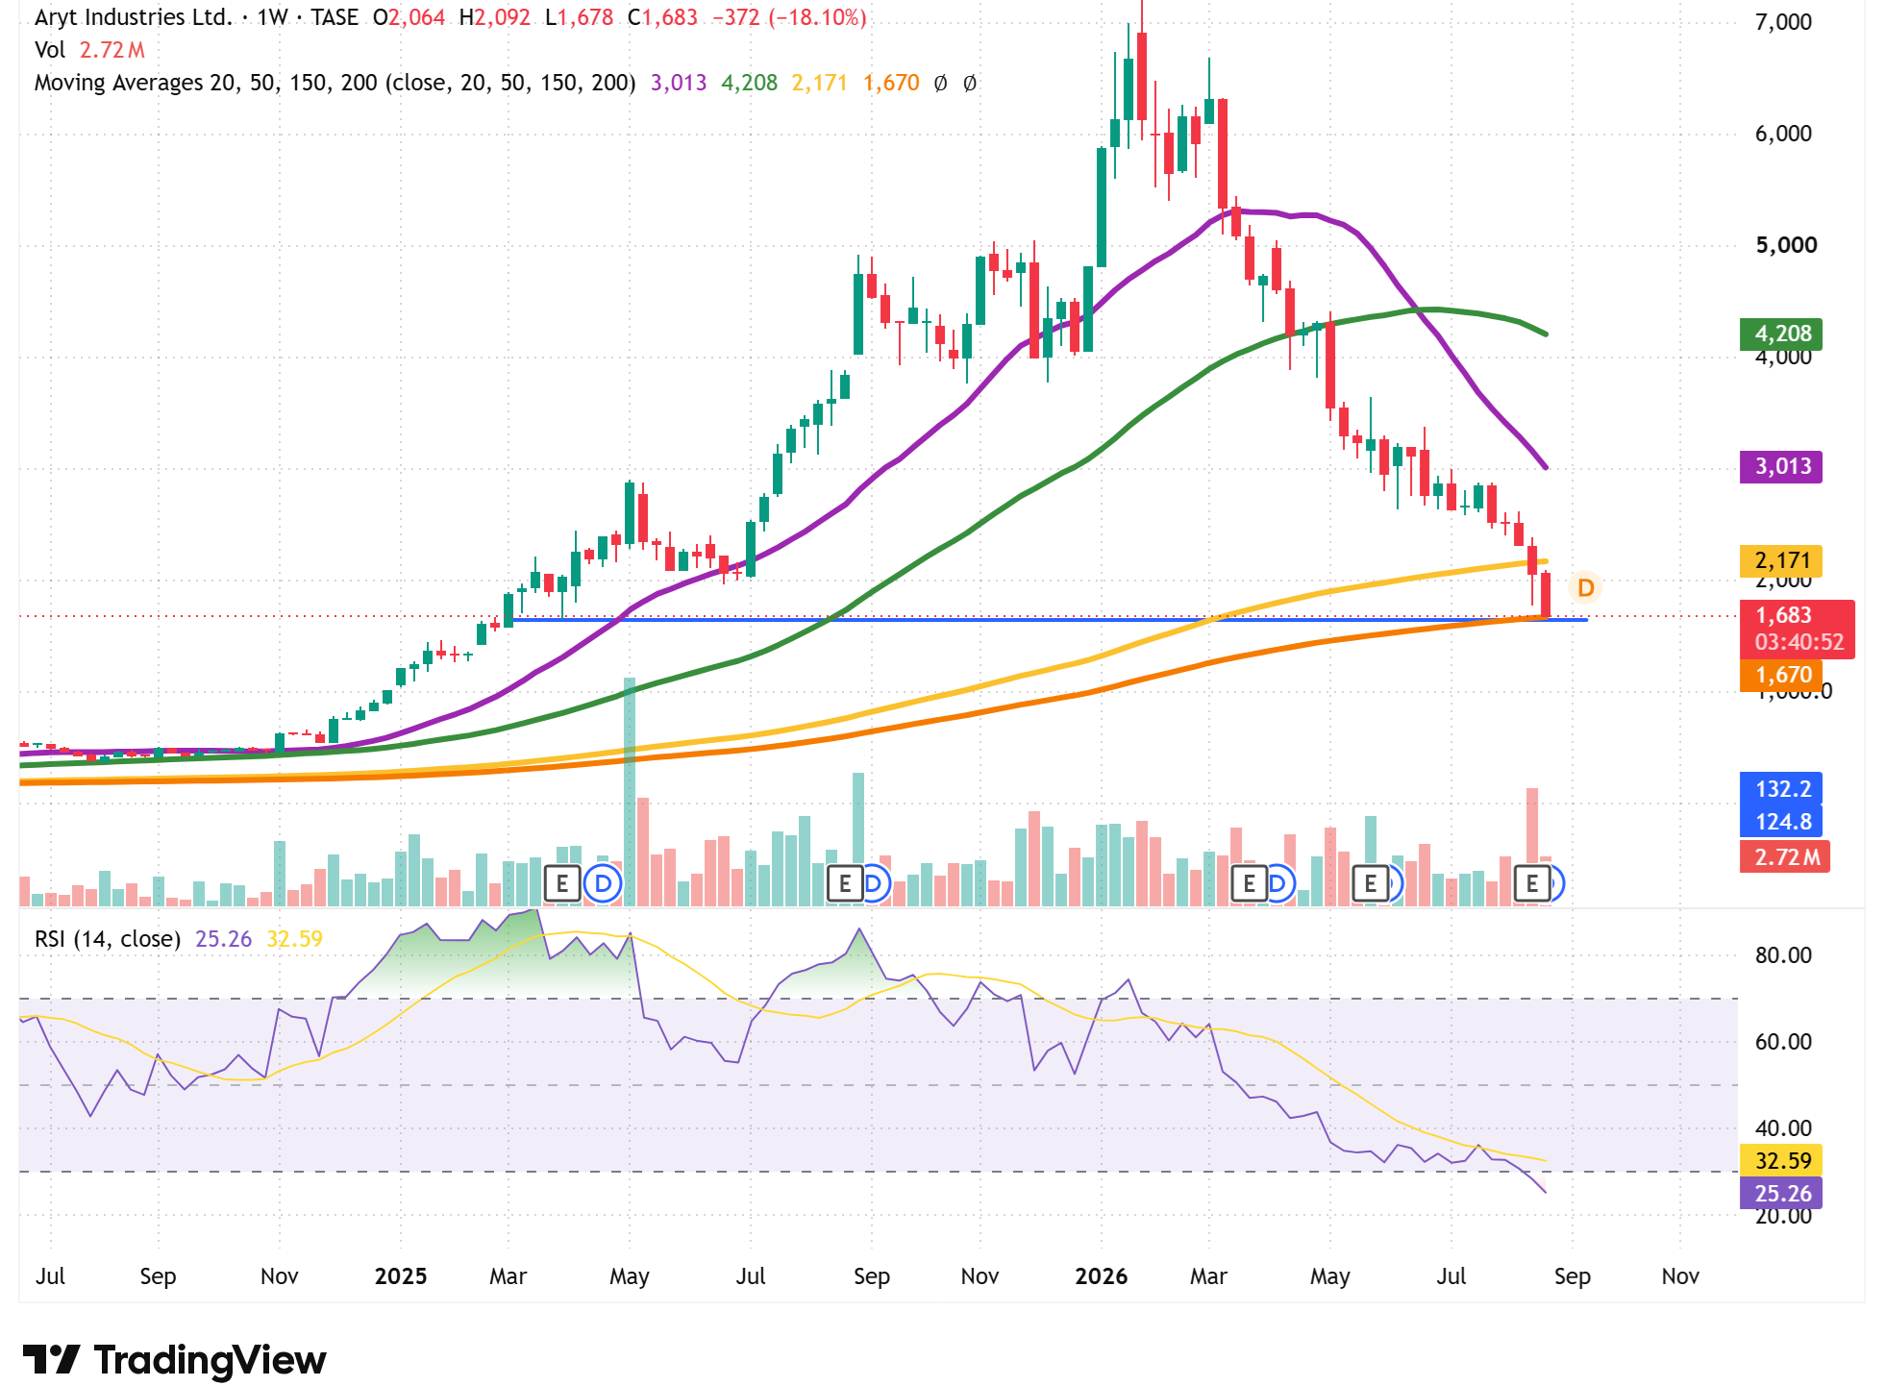The height and width of the screenshot is (1386, 1884).
Task: Click the 7,000 price scale label
Action: [x=1783, y=22]
